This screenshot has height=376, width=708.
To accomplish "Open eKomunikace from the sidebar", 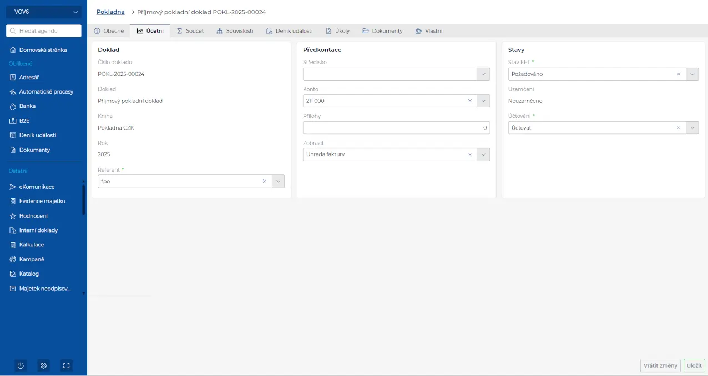I will 37,187.
